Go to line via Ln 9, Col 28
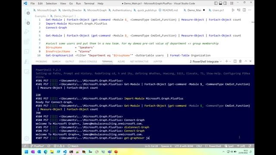The width and height of the screenshot is (276, 155). click(151, 146)
